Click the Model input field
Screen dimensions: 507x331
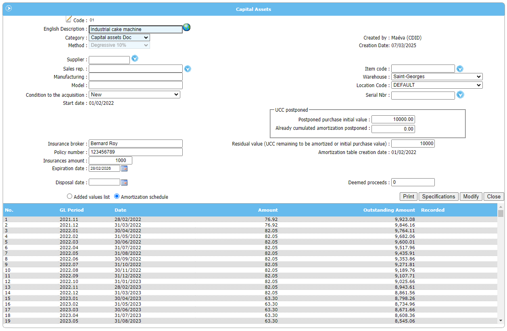click(x=136, y=85)
